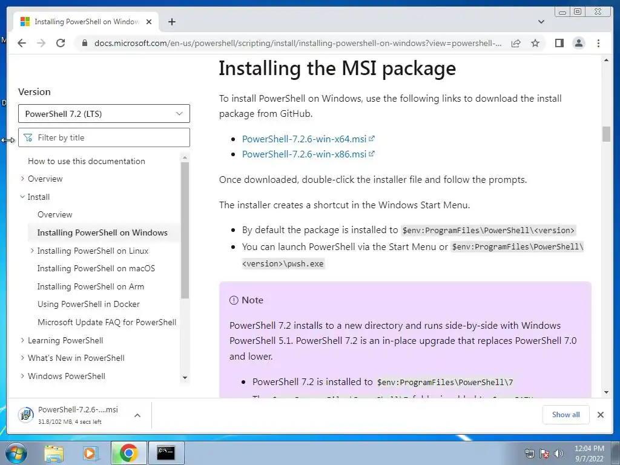This screenshot has width=620, height=465.
Task: Expand Installing PowerShell on Linux
Action: [x=32, y=251]
